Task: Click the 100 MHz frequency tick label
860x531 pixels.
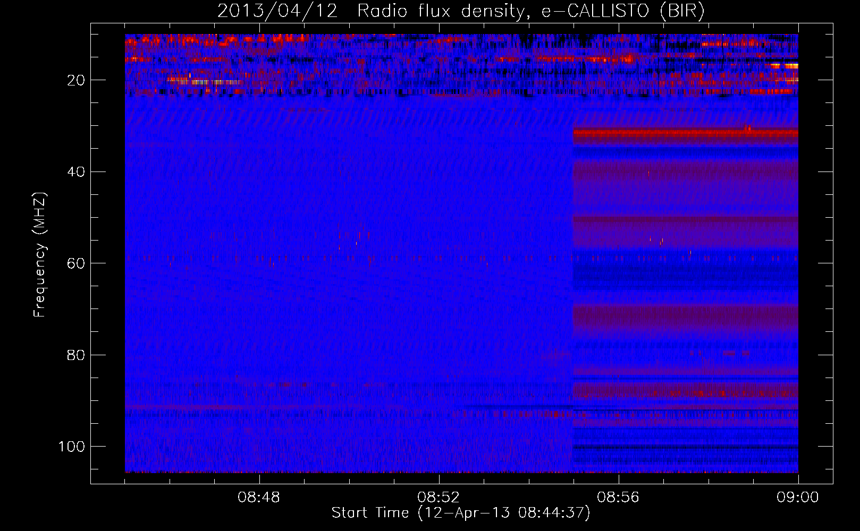Action: (71, 446)
